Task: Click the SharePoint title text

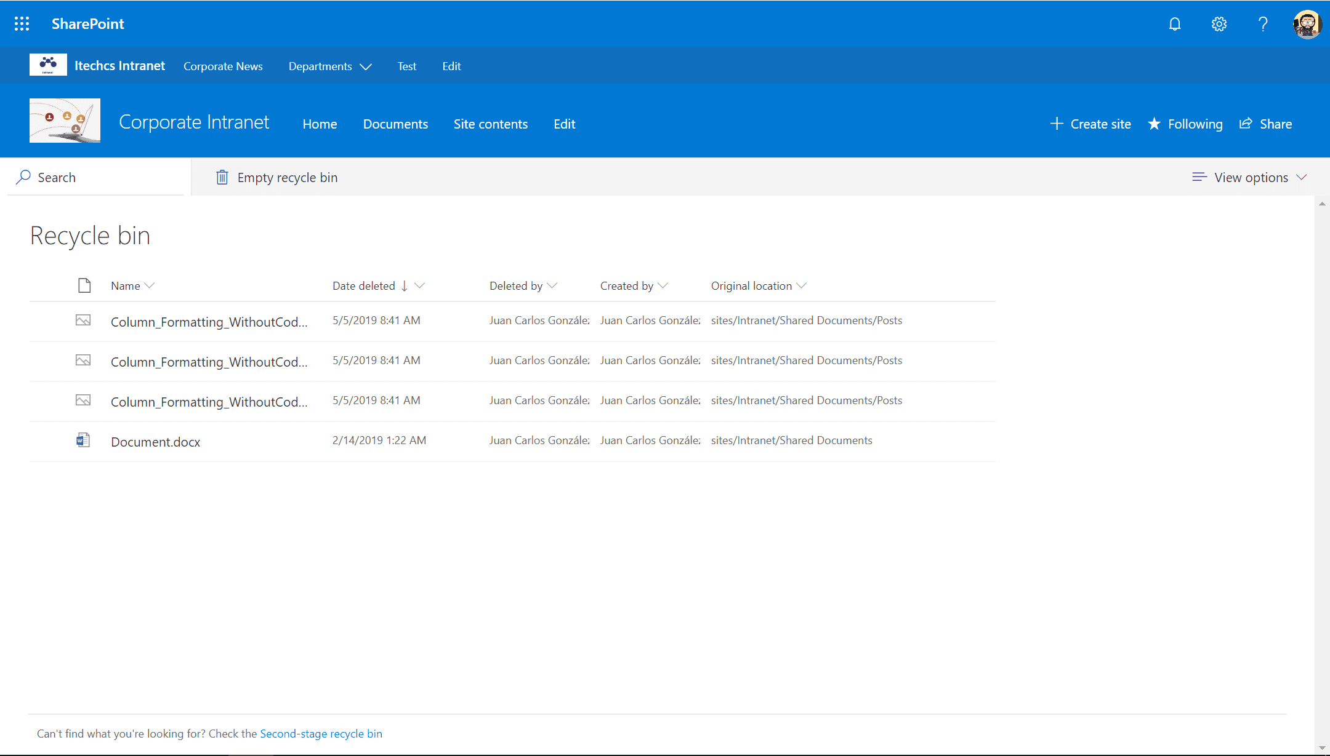Action: 87,23
